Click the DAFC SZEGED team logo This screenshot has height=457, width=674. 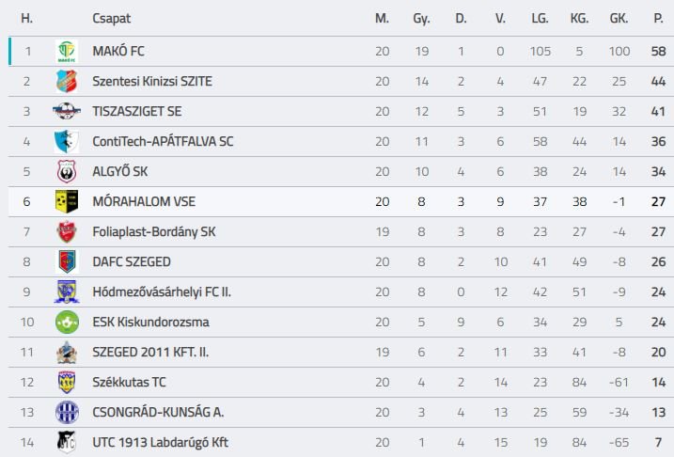click(66, 261)
